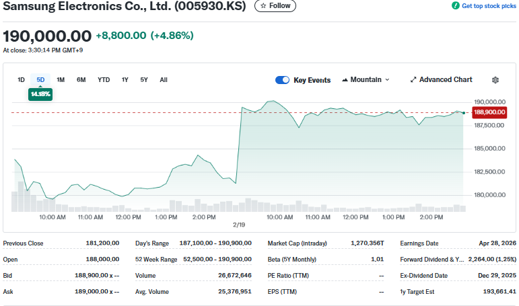Click the 185,000.00 y-axis label
Image resolution: width=519 pixels, height=306 pixels.
tap(489, 149)
